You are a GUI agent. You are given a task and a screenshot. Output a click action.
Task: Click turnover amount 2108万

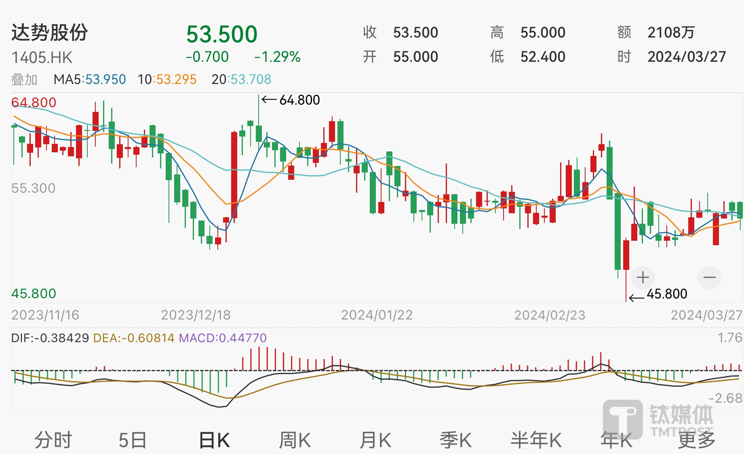[671, 32]
